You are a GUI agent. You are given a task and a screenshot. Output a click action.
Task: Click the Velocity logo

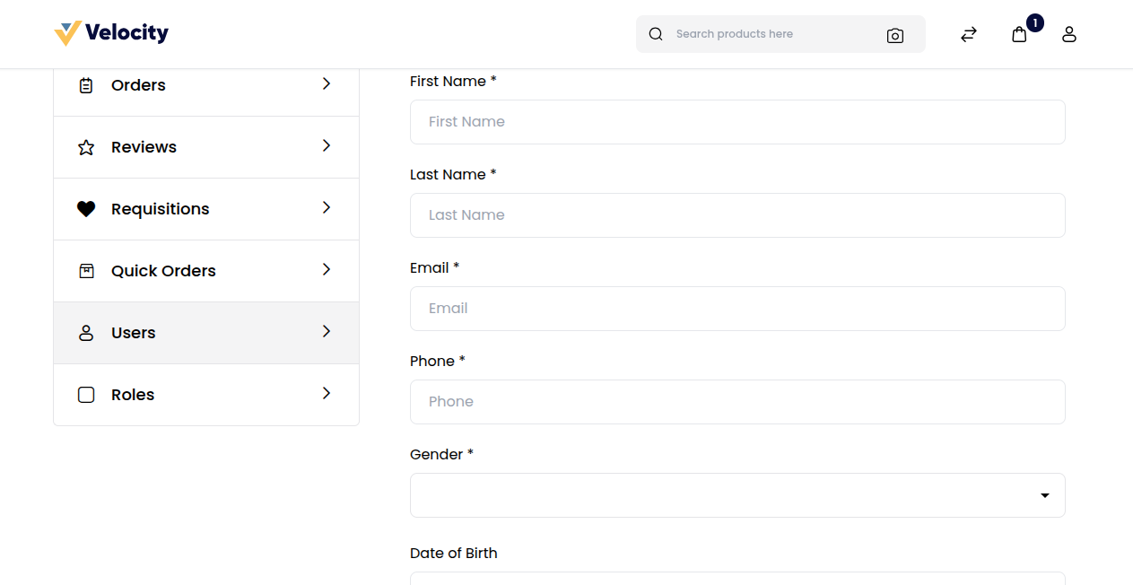pos(111,31)
